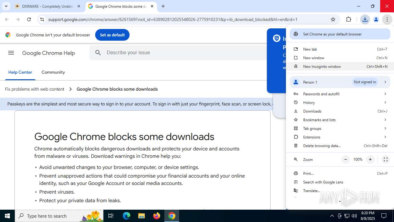394x222 pixels.
Task: Switch to the Community tab
Action: point(53,72)
